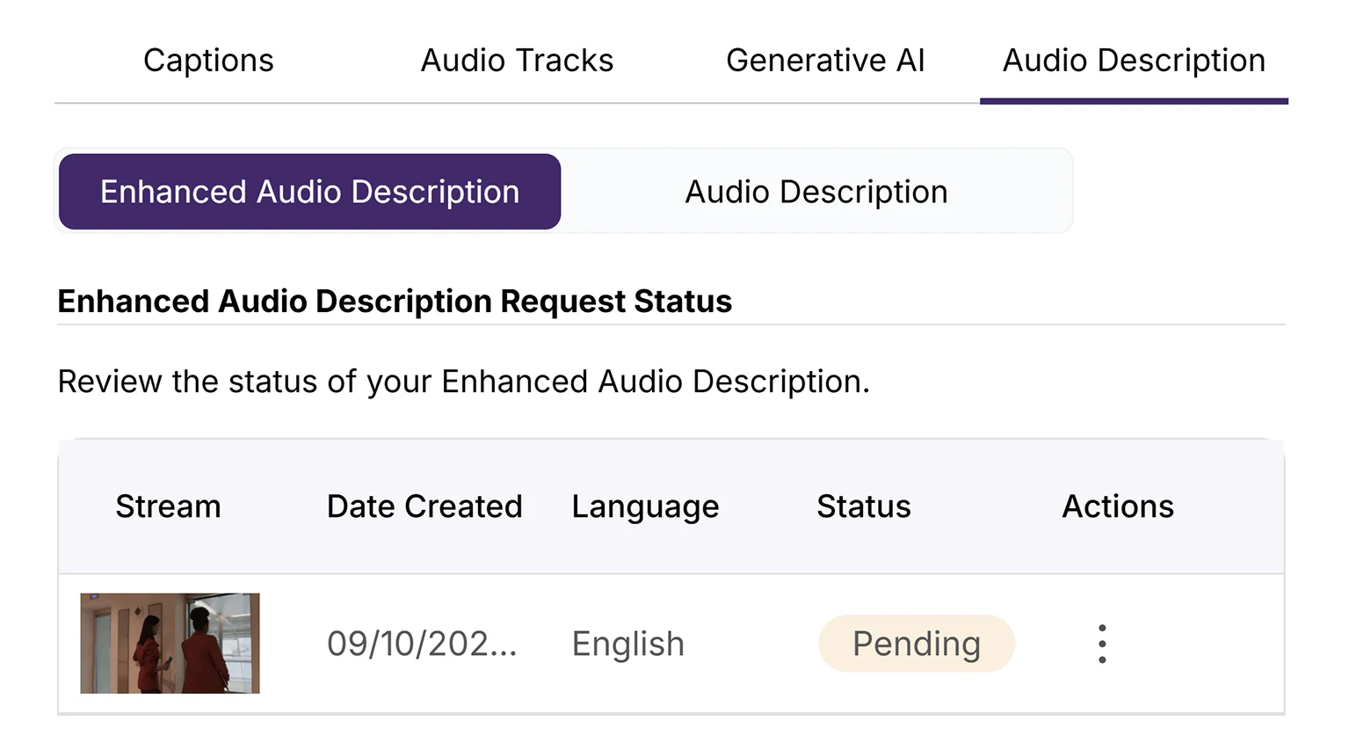The image size is (1349, 750).
Task: Open the three-dot actions menu
Action: tap(1102, 644)
